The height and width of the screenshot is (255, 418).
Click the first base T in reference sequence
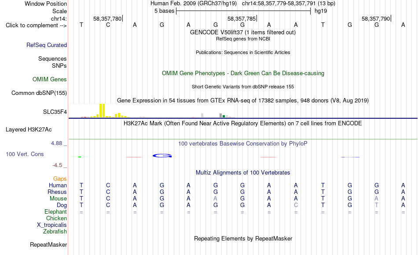tap(81, 25)
